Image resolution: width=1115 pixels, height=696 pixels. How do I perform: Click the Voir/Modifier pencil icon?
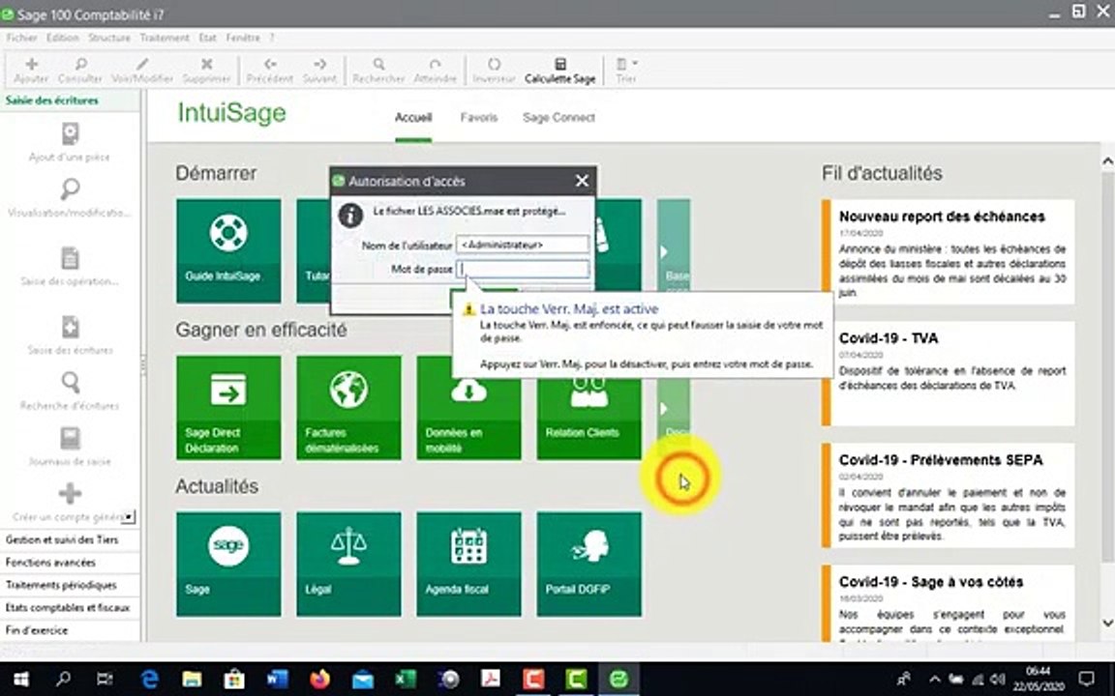click(142, 64)
